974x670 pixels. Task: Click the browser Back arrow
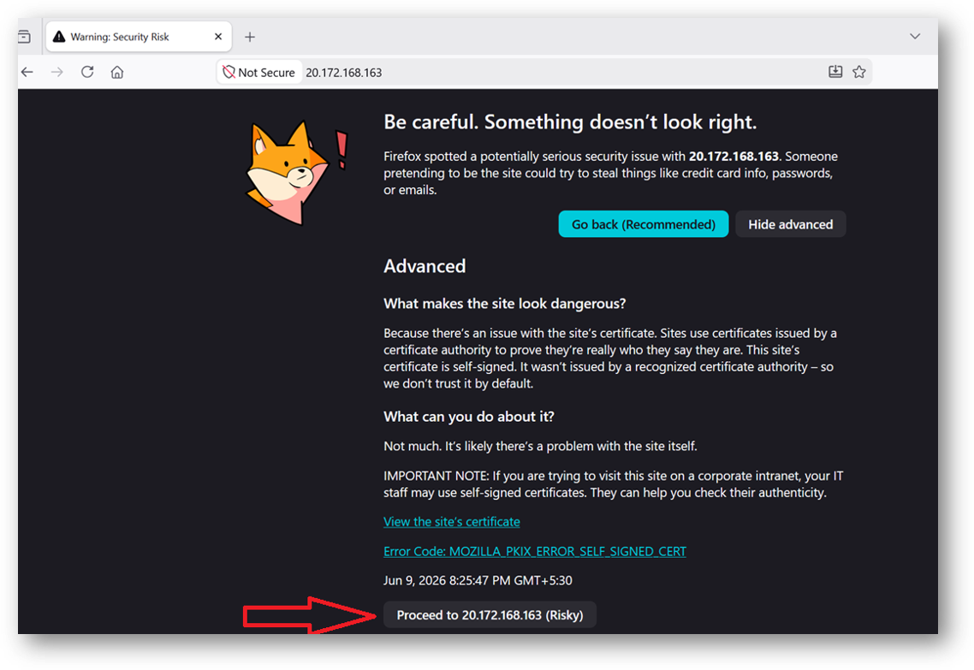tap(27, 72)
